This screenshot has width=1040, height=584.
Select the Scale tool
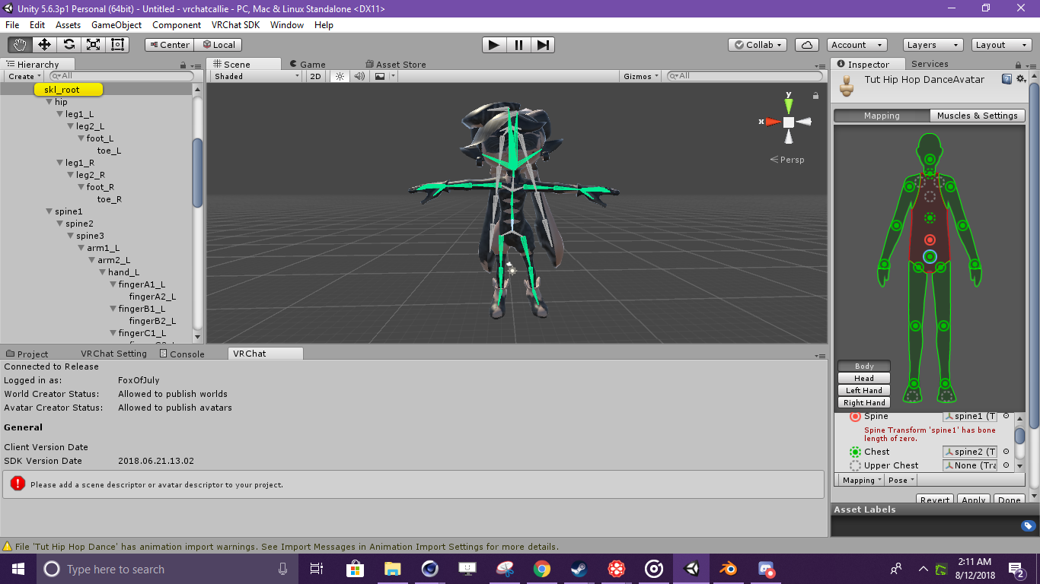coord(93,45)
